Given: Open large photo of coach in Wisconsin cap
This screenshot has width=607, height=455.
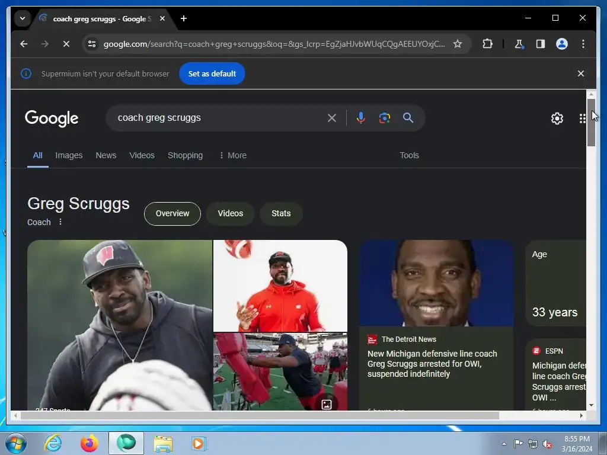Looking at the screenshot, I should pos(120,325).
